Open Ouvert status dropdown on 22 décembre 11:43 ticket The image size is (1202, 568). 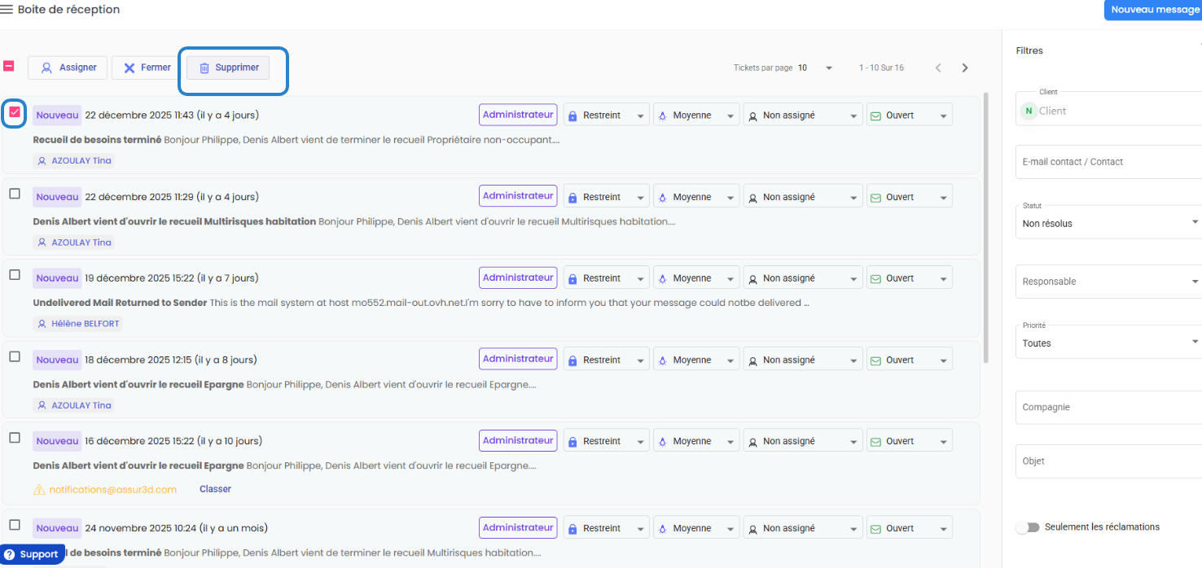tap(909, 116)
